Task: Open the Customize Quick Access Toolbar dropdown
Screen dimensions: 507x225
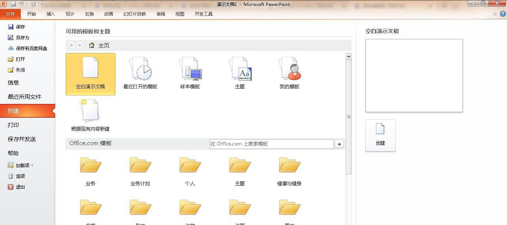Action: point(41,4)
